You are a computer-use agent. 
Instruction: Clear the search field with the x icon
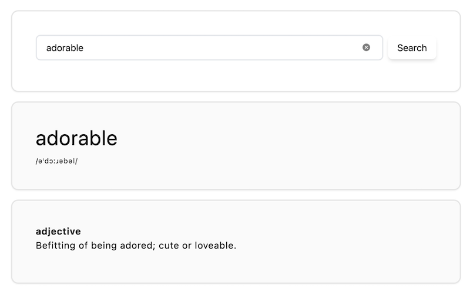[x=366, y=47]
